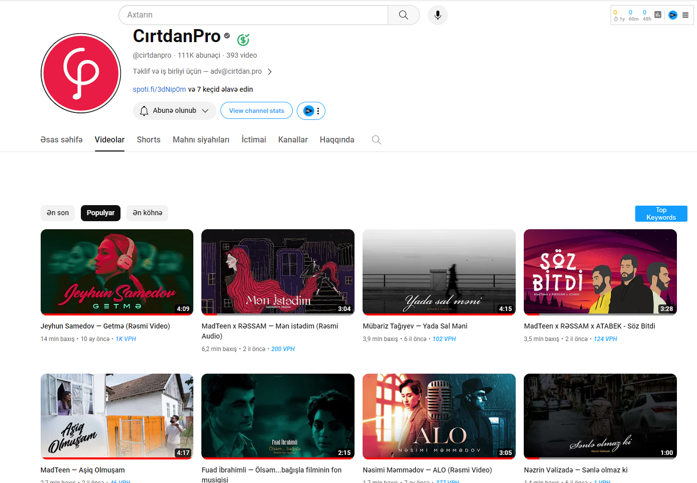Open the Haqqında tab
The width and height of the screenshot is (697, 483).
337,140
